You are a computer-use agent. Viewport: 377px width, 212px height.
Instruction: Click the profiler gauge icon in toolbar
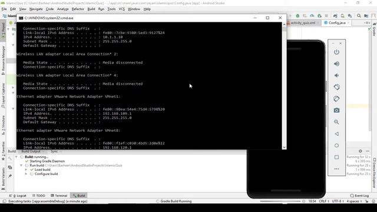[312, 16]
